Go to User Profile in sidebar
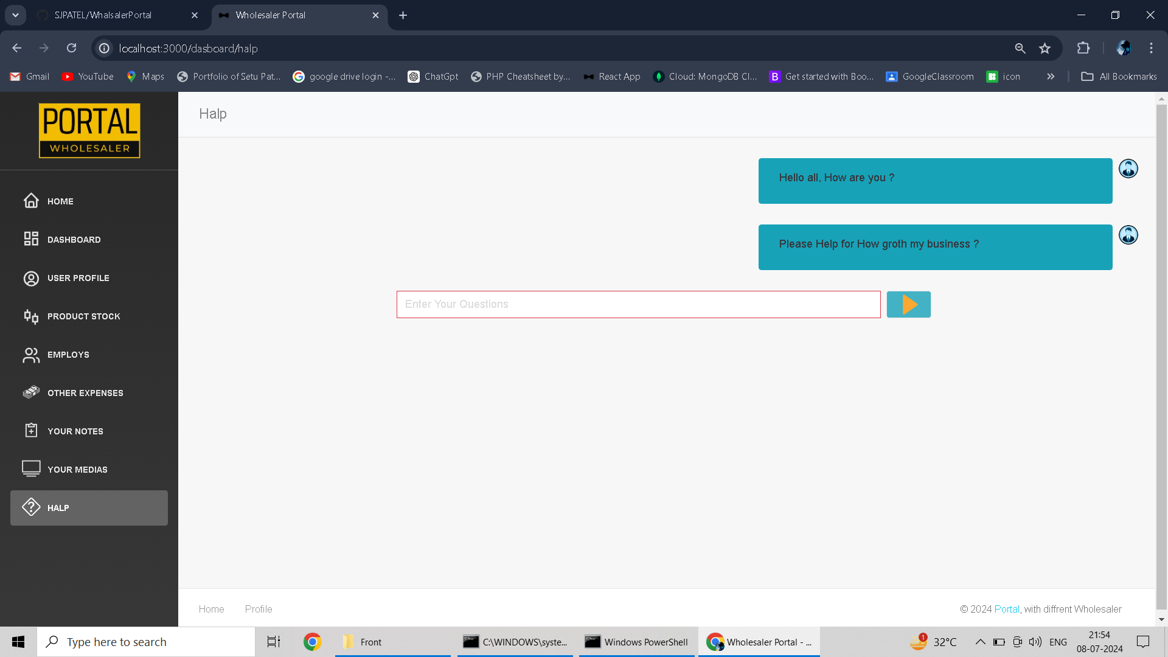The image size is (1168, 657). pyautogui.click(x=78, y=278)
